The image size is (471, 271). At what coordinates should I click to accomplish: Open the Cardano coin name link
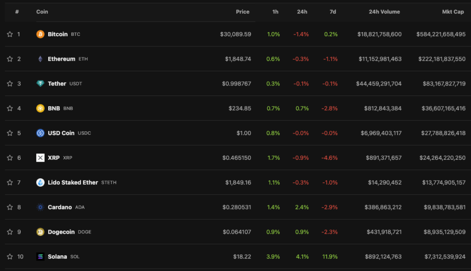click(60, 207)
